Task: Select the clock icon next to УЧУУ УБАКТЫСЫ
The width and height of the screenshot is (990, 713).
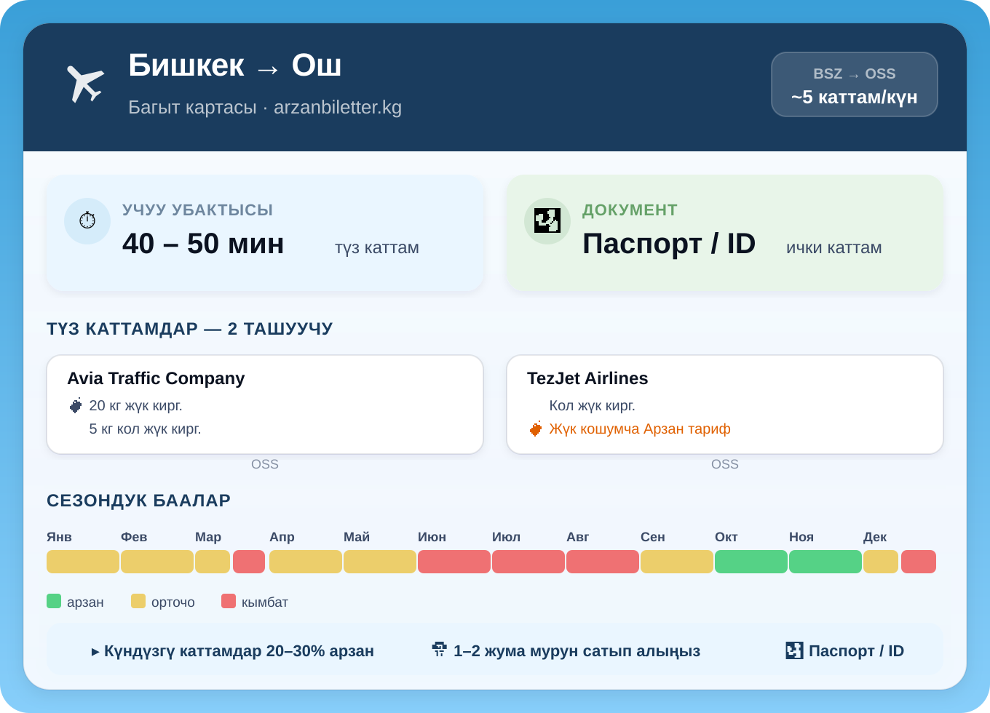Action: 87,220
